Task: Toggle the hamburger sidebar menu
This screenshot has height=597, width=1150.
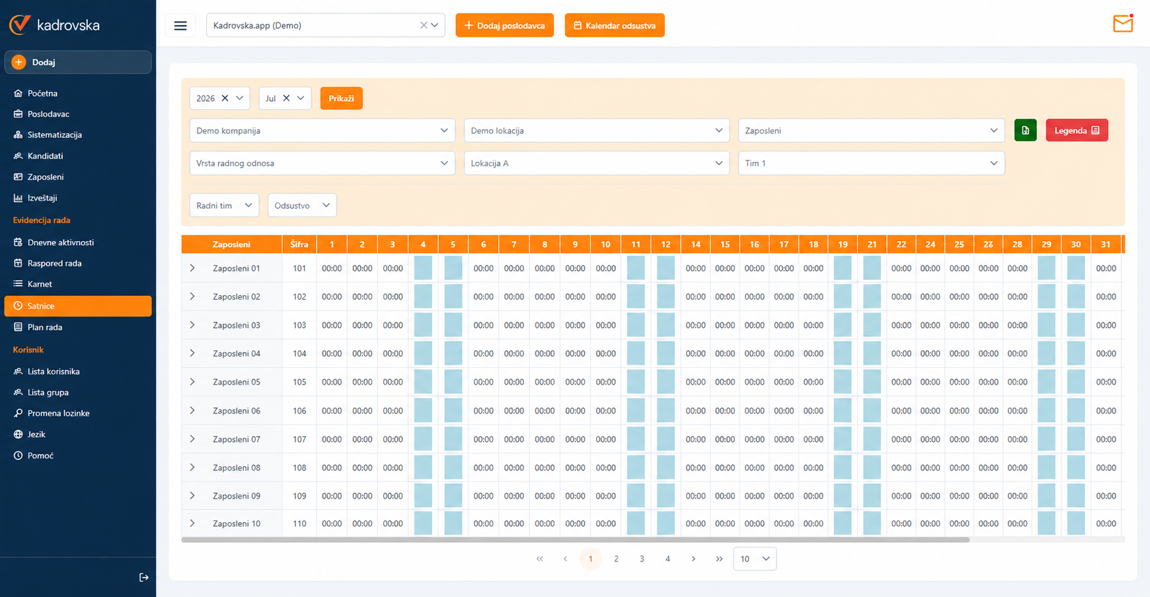Action: pos(180,26)
